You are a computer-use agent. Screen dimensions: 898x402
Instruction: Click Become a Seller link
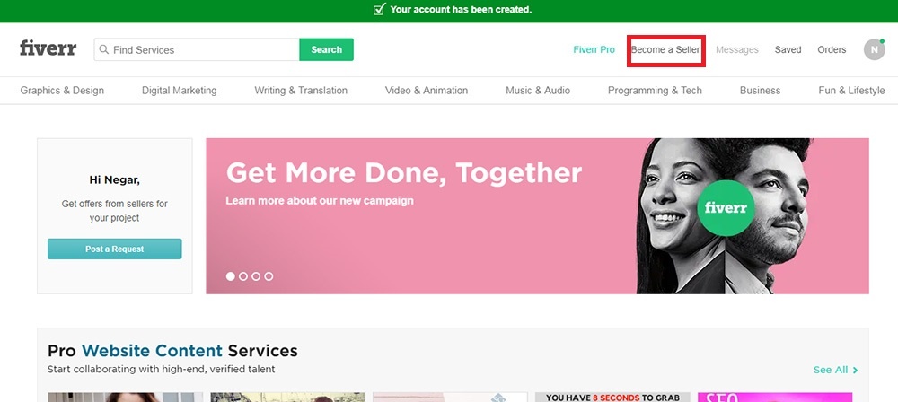(x=665, y=50)
